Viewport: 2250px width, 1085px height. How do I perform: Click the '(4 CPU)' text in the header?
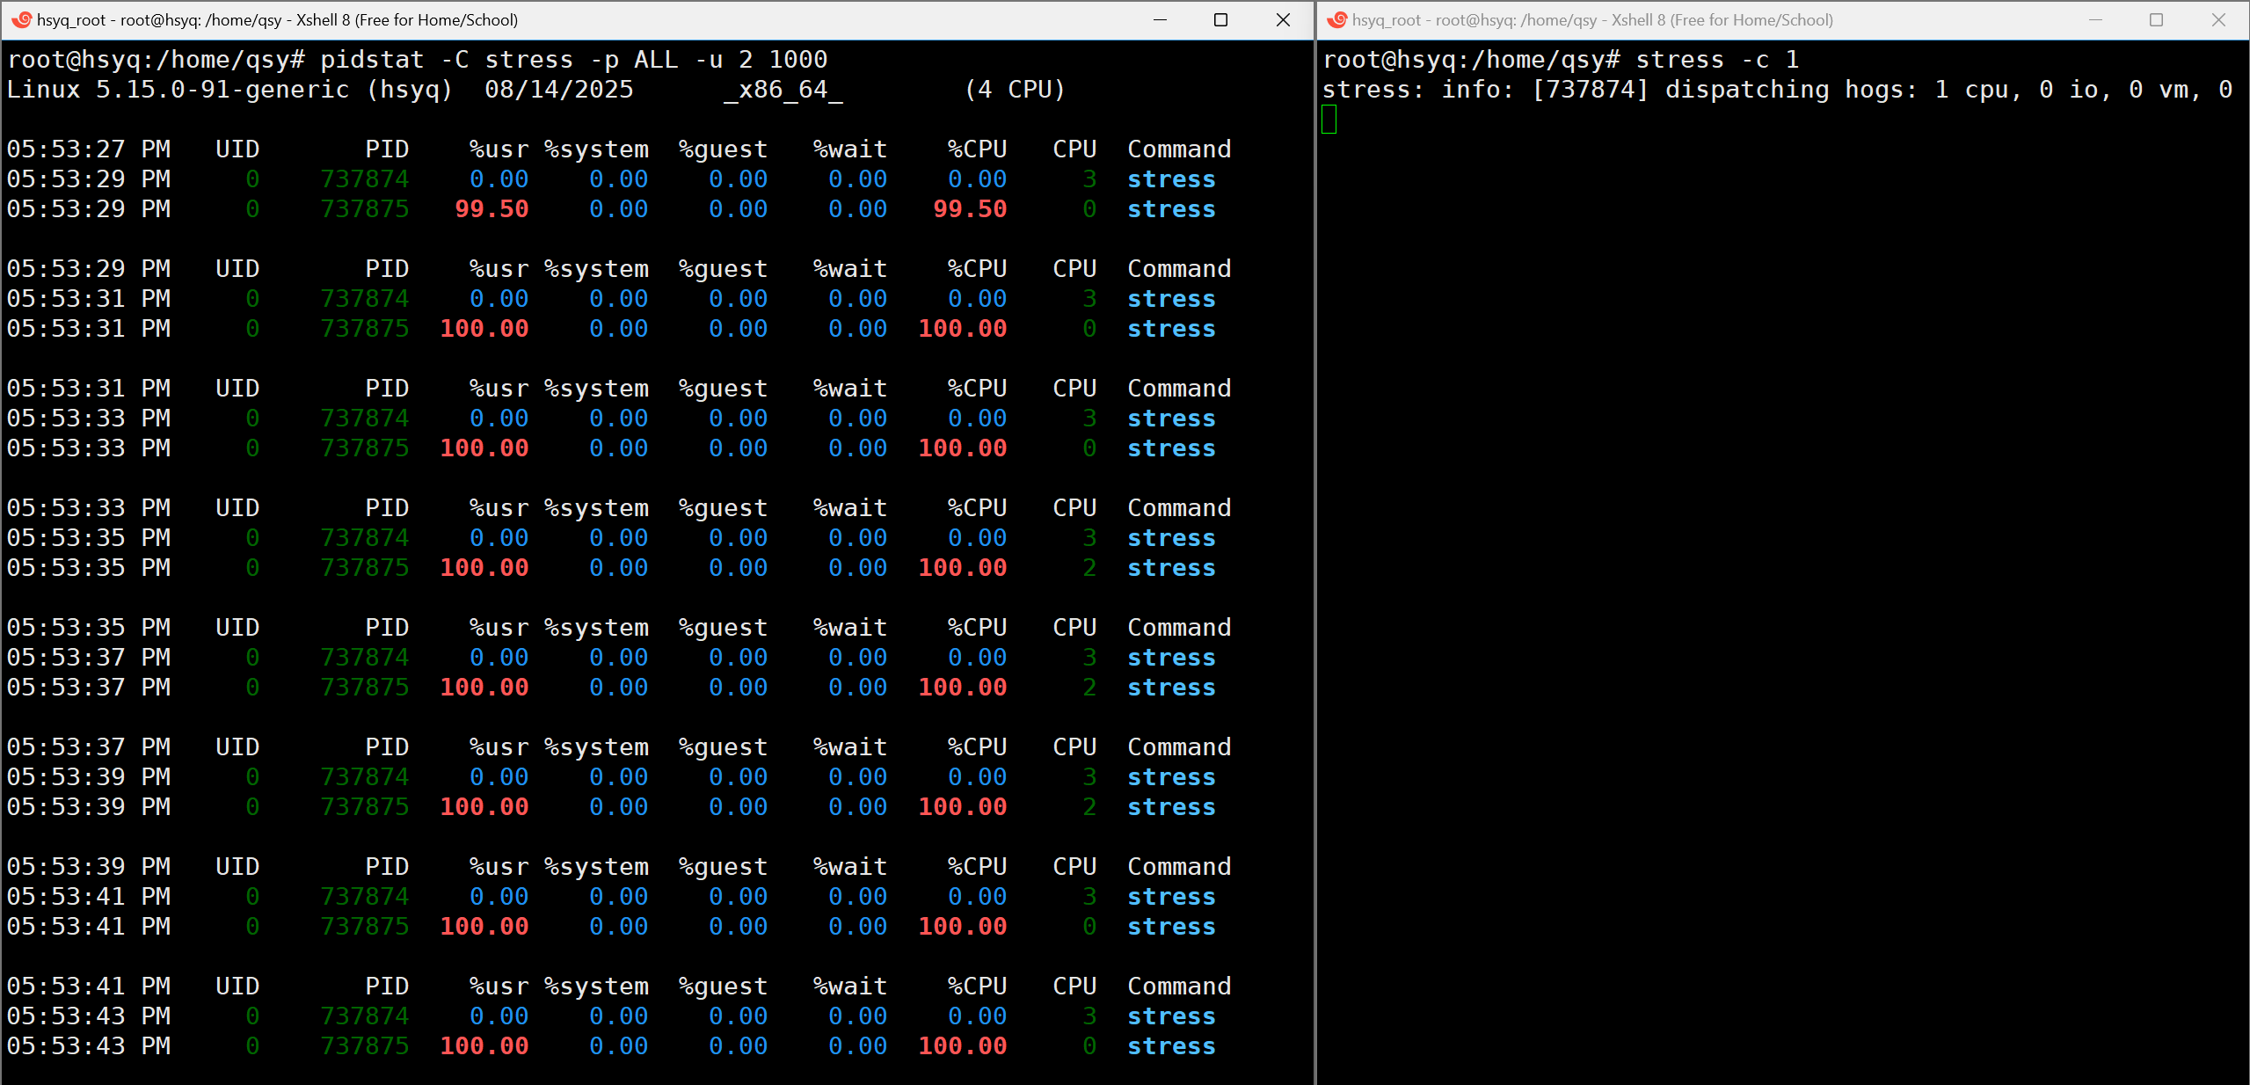1015,90
